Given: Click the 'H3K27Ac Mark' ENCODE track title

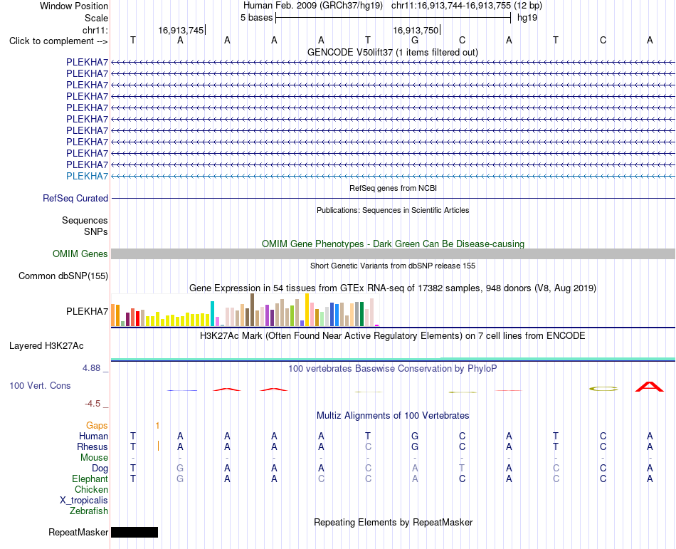Looking at the screenshot, I should [x=393, y=336].
